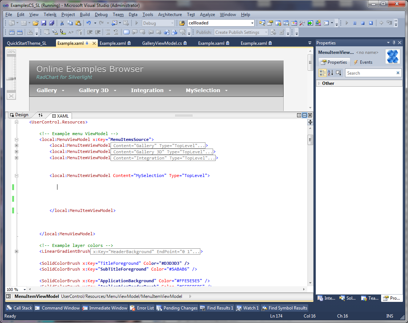The width and height of the screenshot is (408, 323).
Task: Switch to vertical split view
Action: [299, 115]
